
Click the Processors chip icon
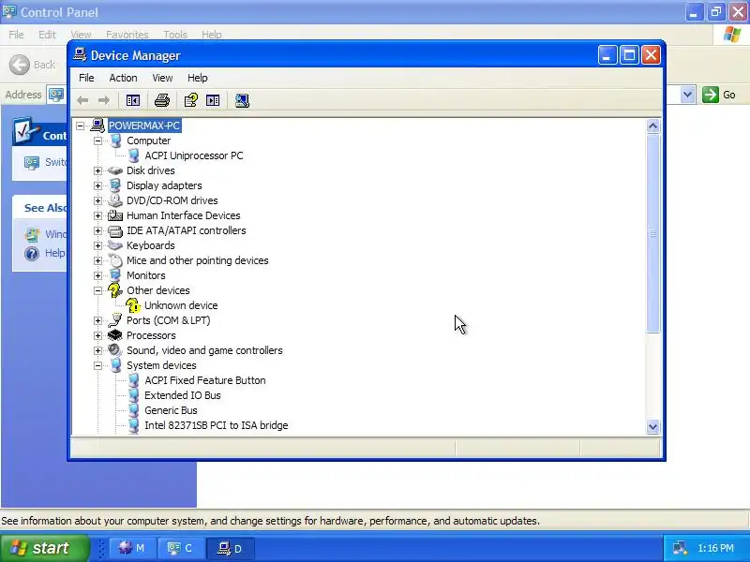coord(115,335)
